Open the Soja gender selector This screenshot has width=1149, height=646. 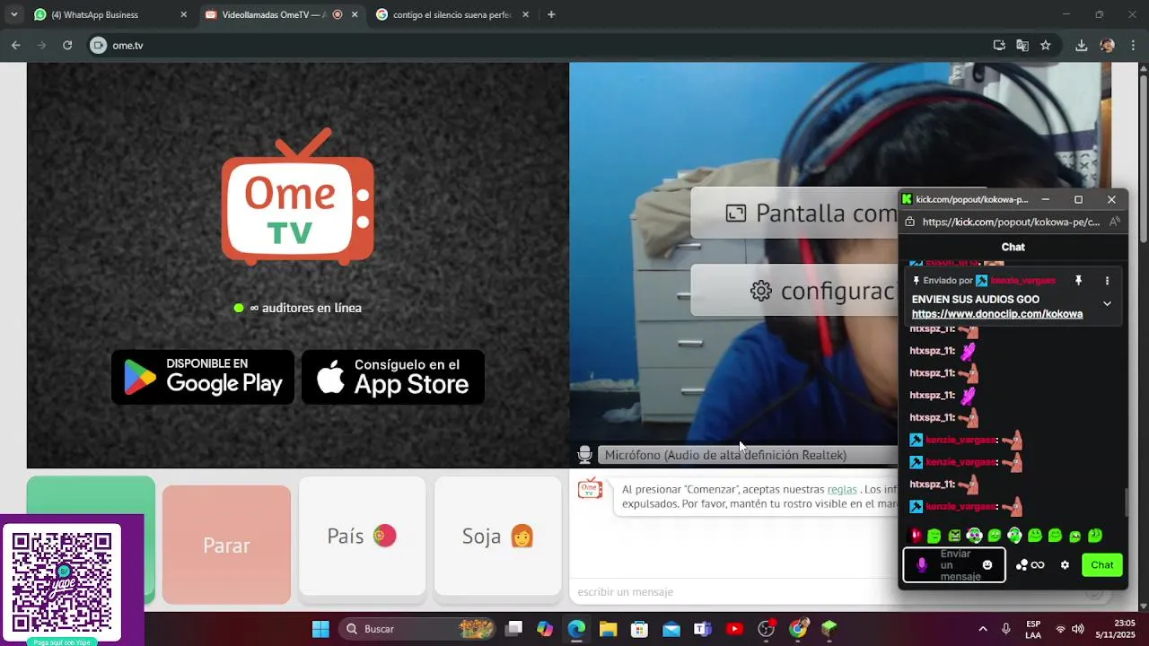coord(497,536)
